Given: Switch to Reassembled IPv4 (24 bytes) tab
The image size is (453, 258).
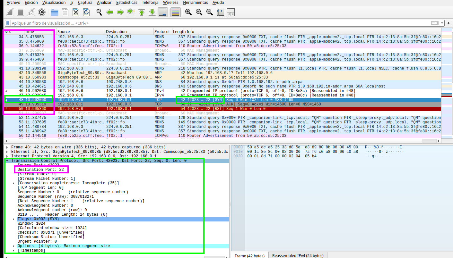Looking at the screenshot, I should click(x=298, y=255).
